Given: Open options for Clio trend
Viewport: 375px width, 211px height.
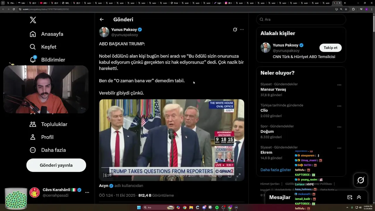Looking at the screenshot, I should (x=339, y=106).
